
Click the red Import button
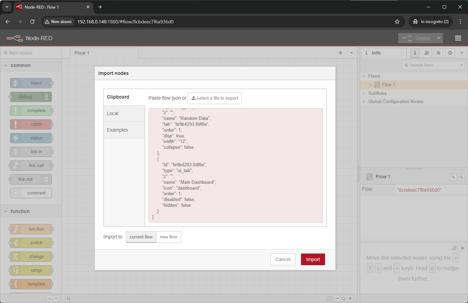coord(313,259)
